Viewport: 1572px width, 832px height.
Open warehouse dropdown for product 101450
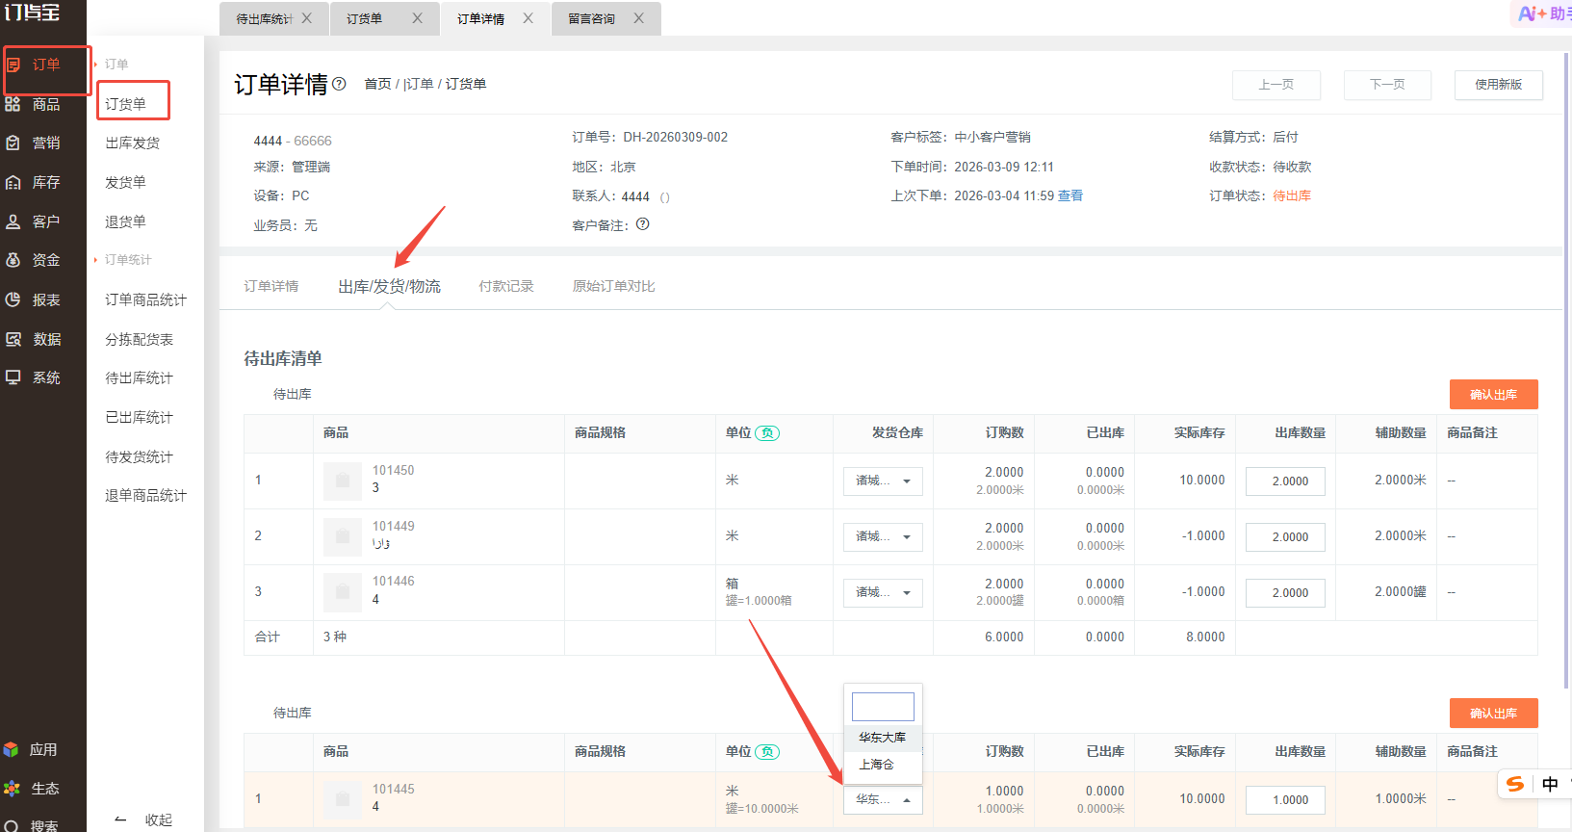point(883,481)
